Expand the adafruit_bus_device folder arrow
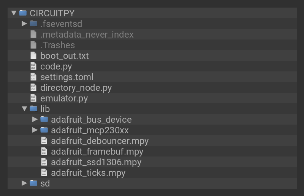The height and width of the screenshot is (196, 304). [35, 119]
